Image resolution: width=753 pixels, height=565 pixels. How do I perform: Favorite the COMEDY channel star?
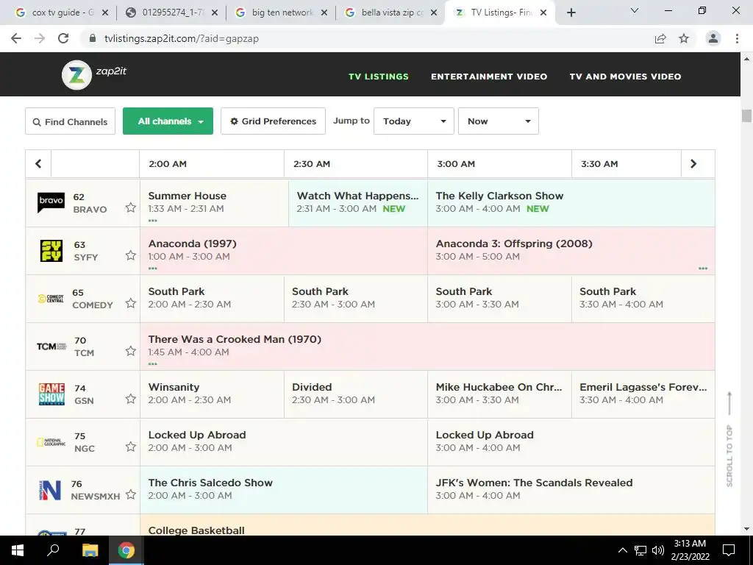tap(131, 303)
